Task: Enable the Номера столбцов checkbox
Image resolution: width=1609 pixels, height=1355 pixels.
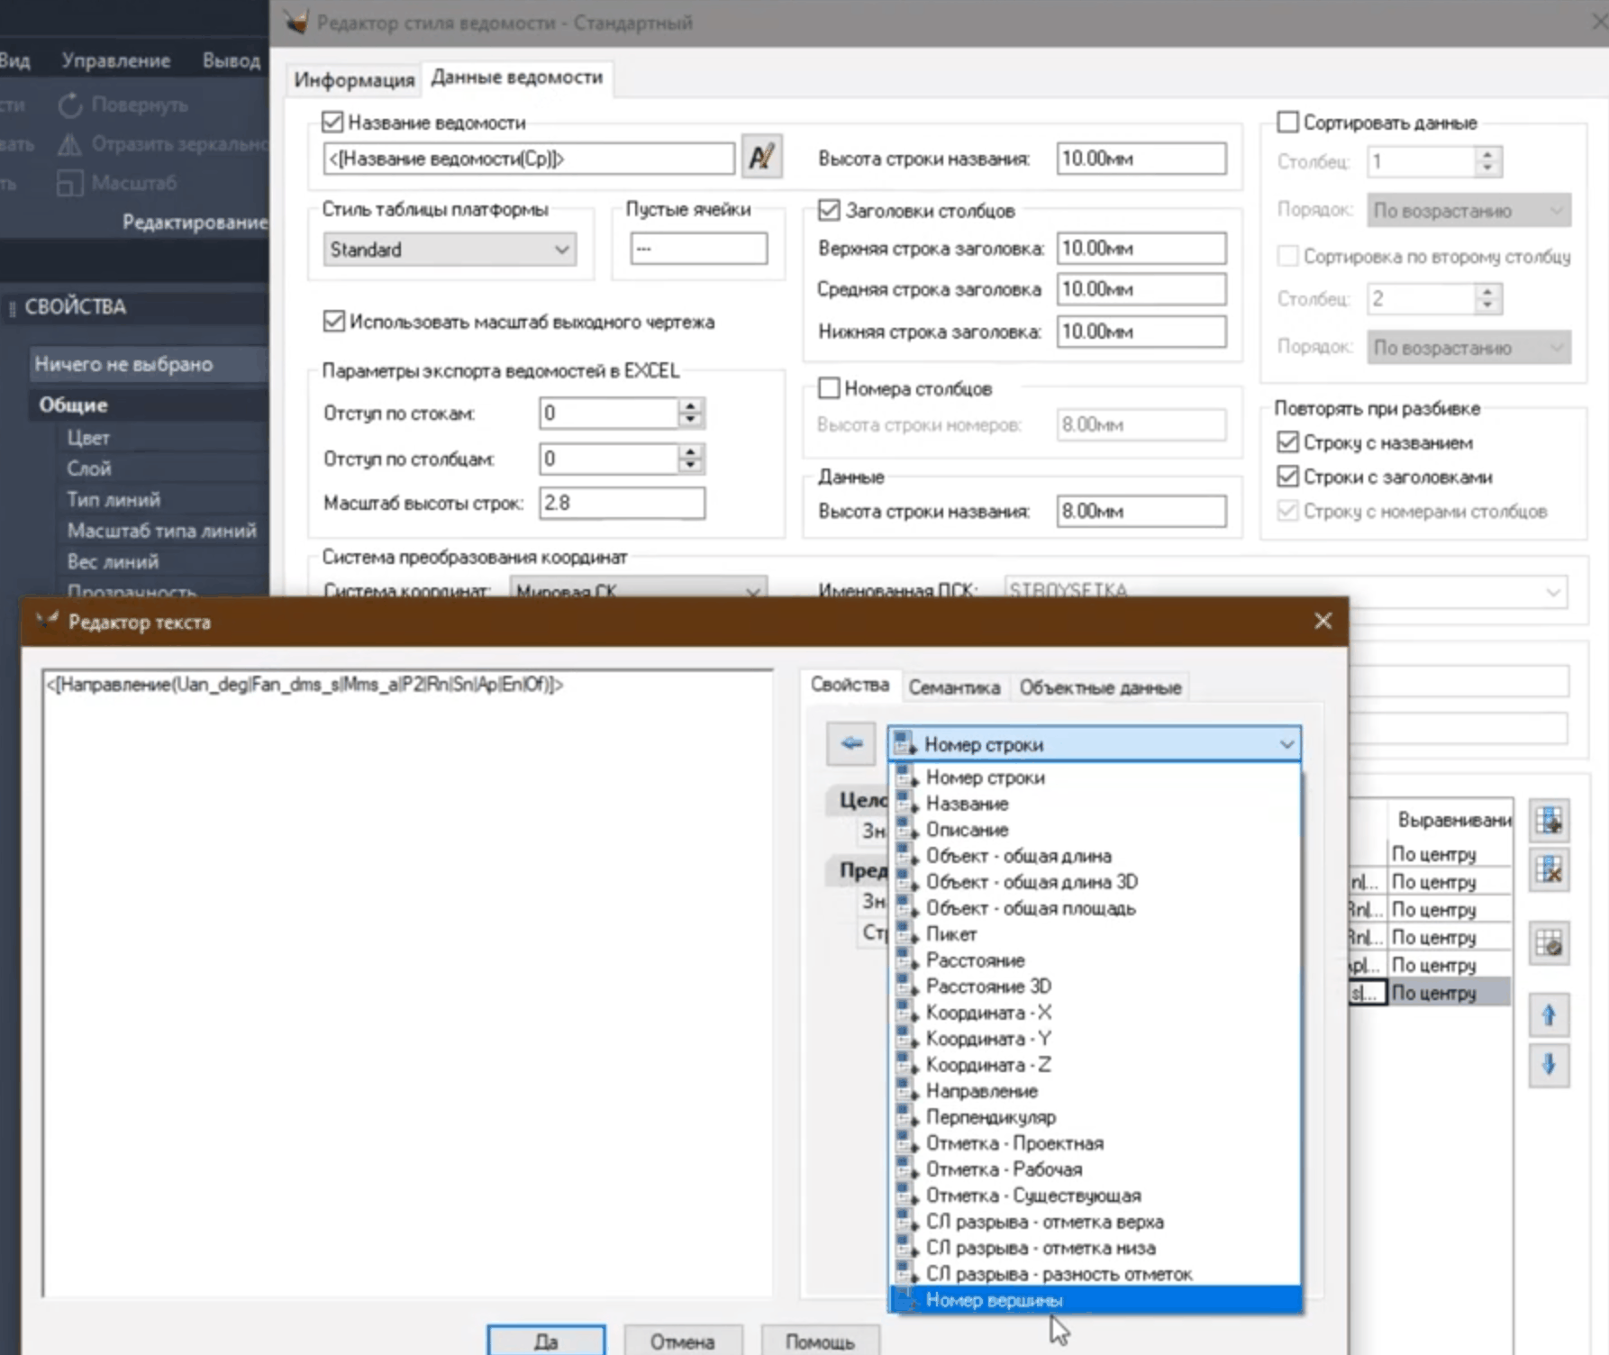Action: [x=829, y=388]
